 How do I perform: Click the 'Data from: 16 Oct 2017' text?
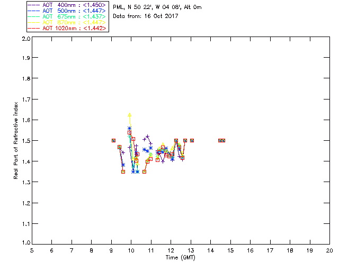click(x=146, y=16)
